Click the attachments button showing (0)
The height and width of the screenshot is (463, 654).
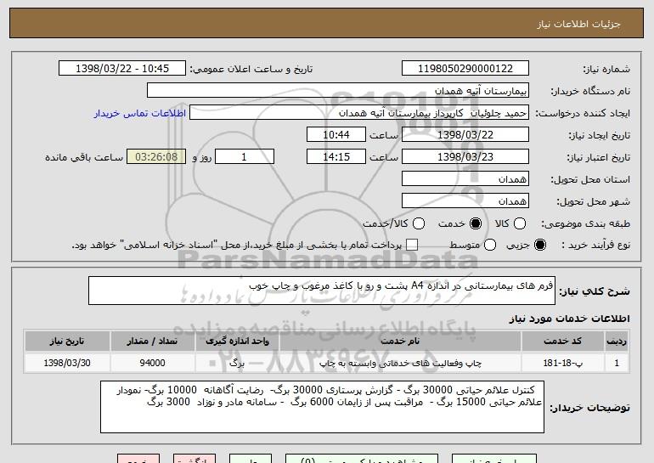pos(362,459)
